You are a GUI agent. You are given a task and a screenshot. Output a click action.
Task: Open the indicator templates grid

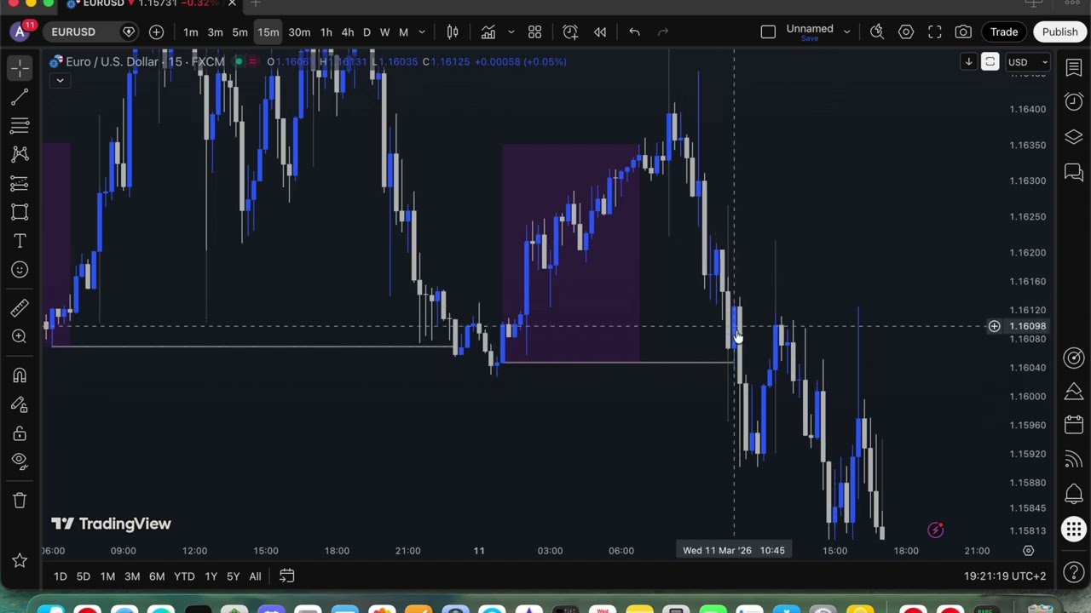click(x=534, y=32)
